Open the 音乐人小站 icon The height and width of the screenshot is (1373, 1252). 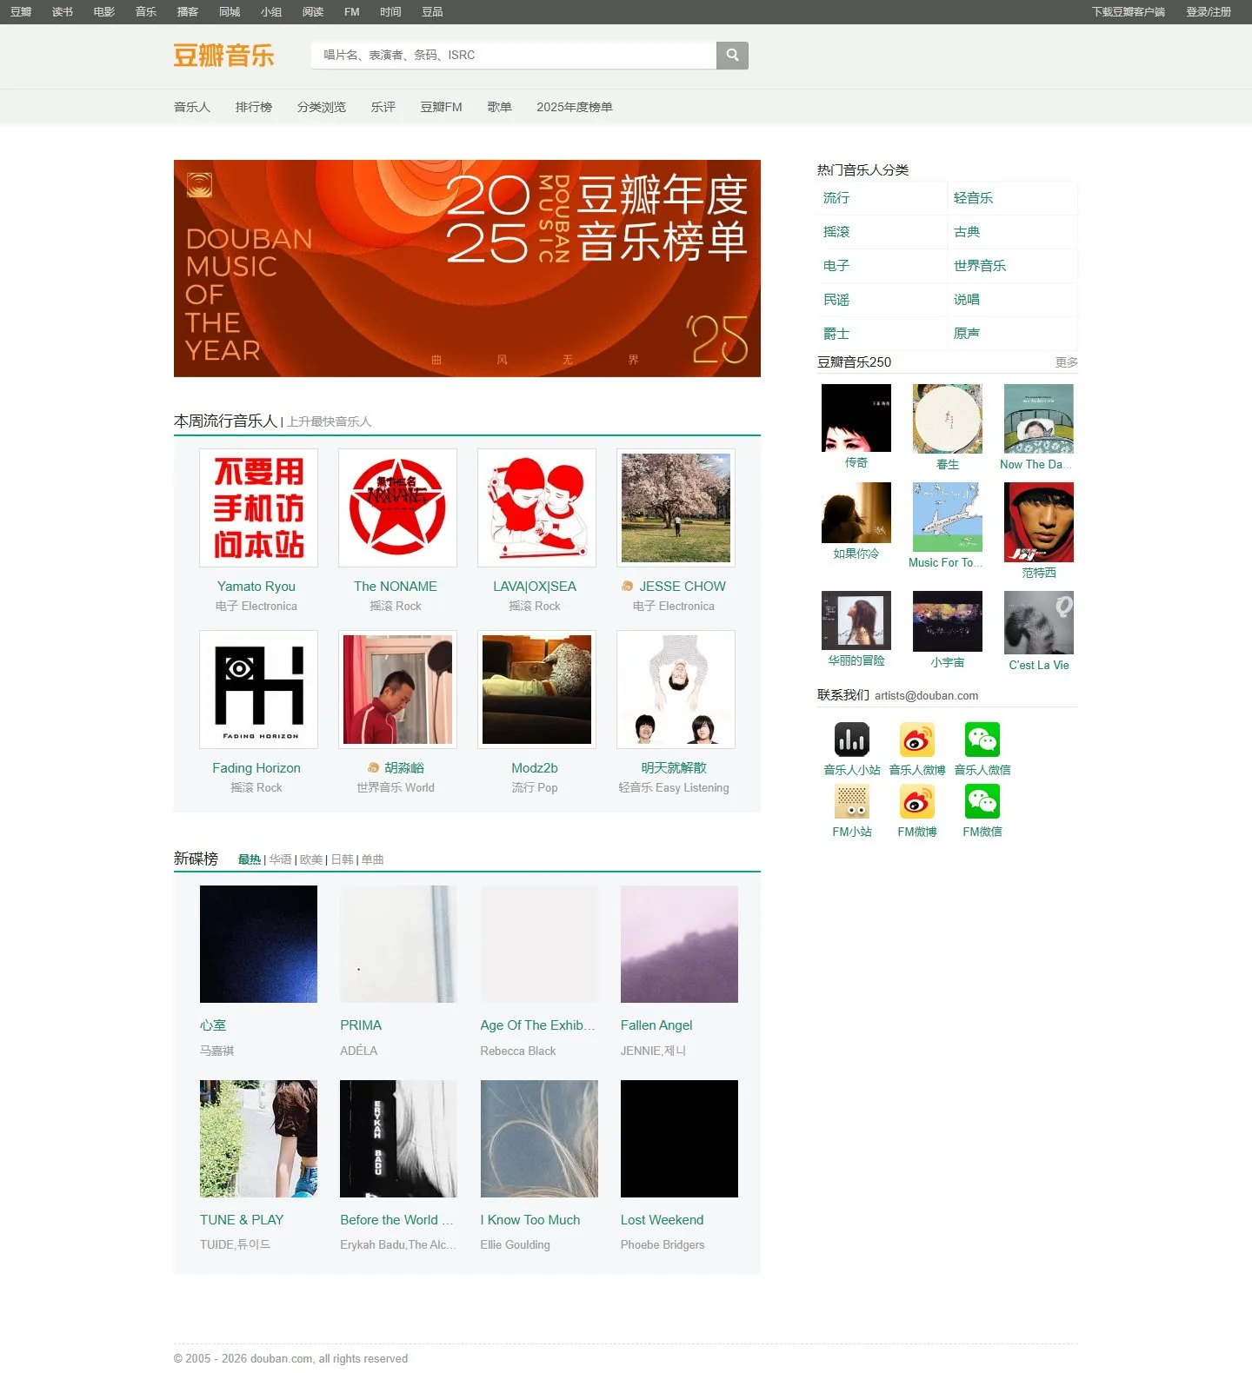pos(852,740)
